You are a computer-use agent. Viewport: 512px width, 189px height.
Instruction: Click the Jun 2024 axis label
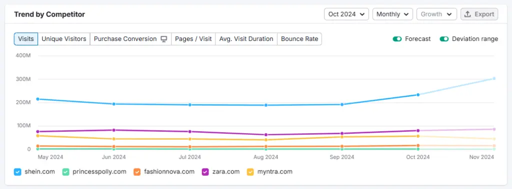(x=113, y=157)
